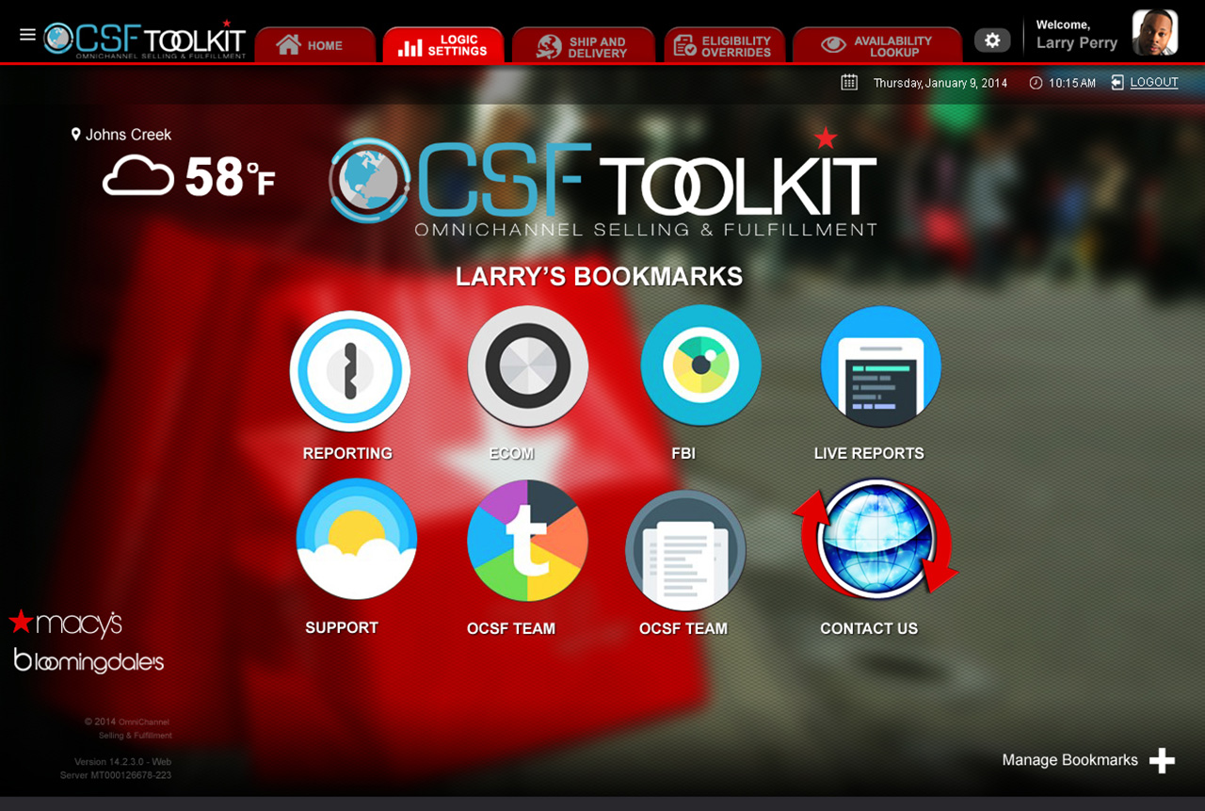Open the colorful 't' OCSF Team icon
The height and width of the screenshot is (811, 1205).
(527, 541)
